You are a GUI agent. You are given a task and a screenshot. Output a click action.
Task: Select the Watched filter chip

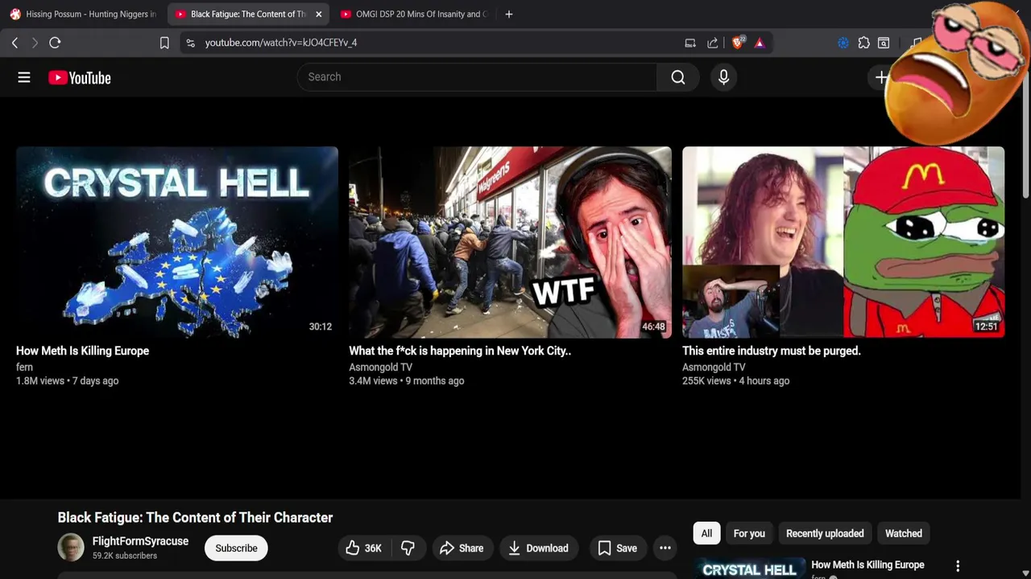click(x=904, y=533)
